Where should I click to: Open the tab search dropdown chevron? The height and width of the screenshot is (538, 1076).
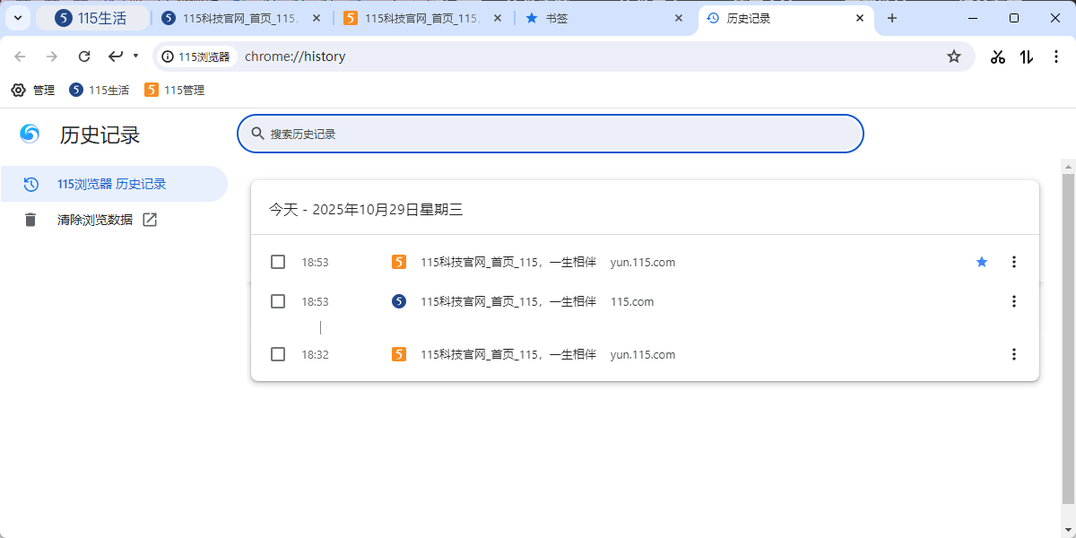(x=17, y=18)
